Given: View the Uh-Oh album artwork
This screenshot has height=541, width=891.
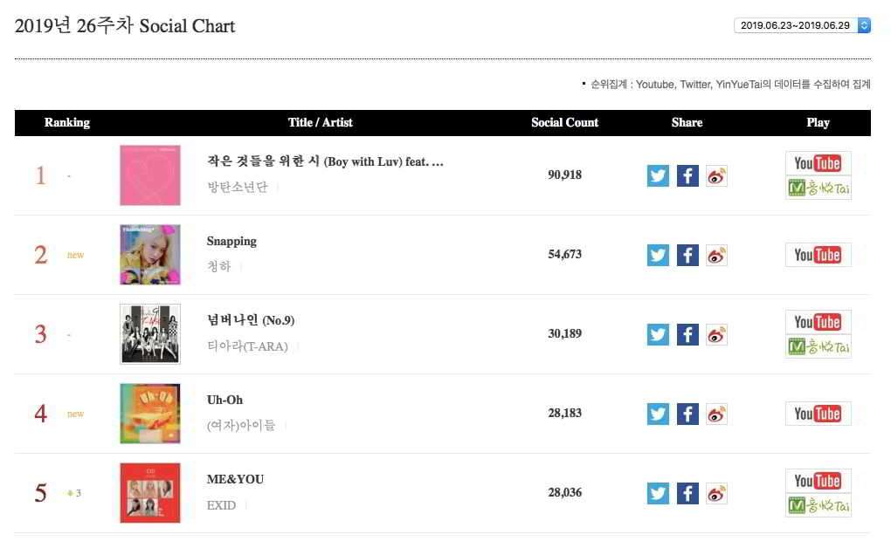Looking at the screenshot, I should (150, 414).
